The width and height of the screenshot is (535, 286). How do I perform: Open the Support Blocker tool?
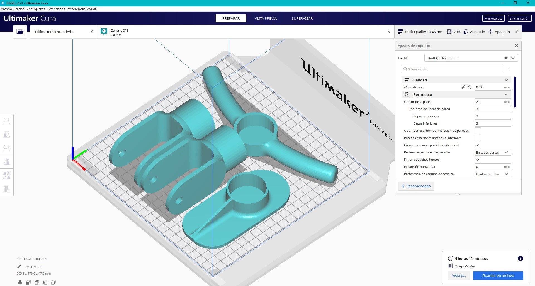tap(7, 189)
